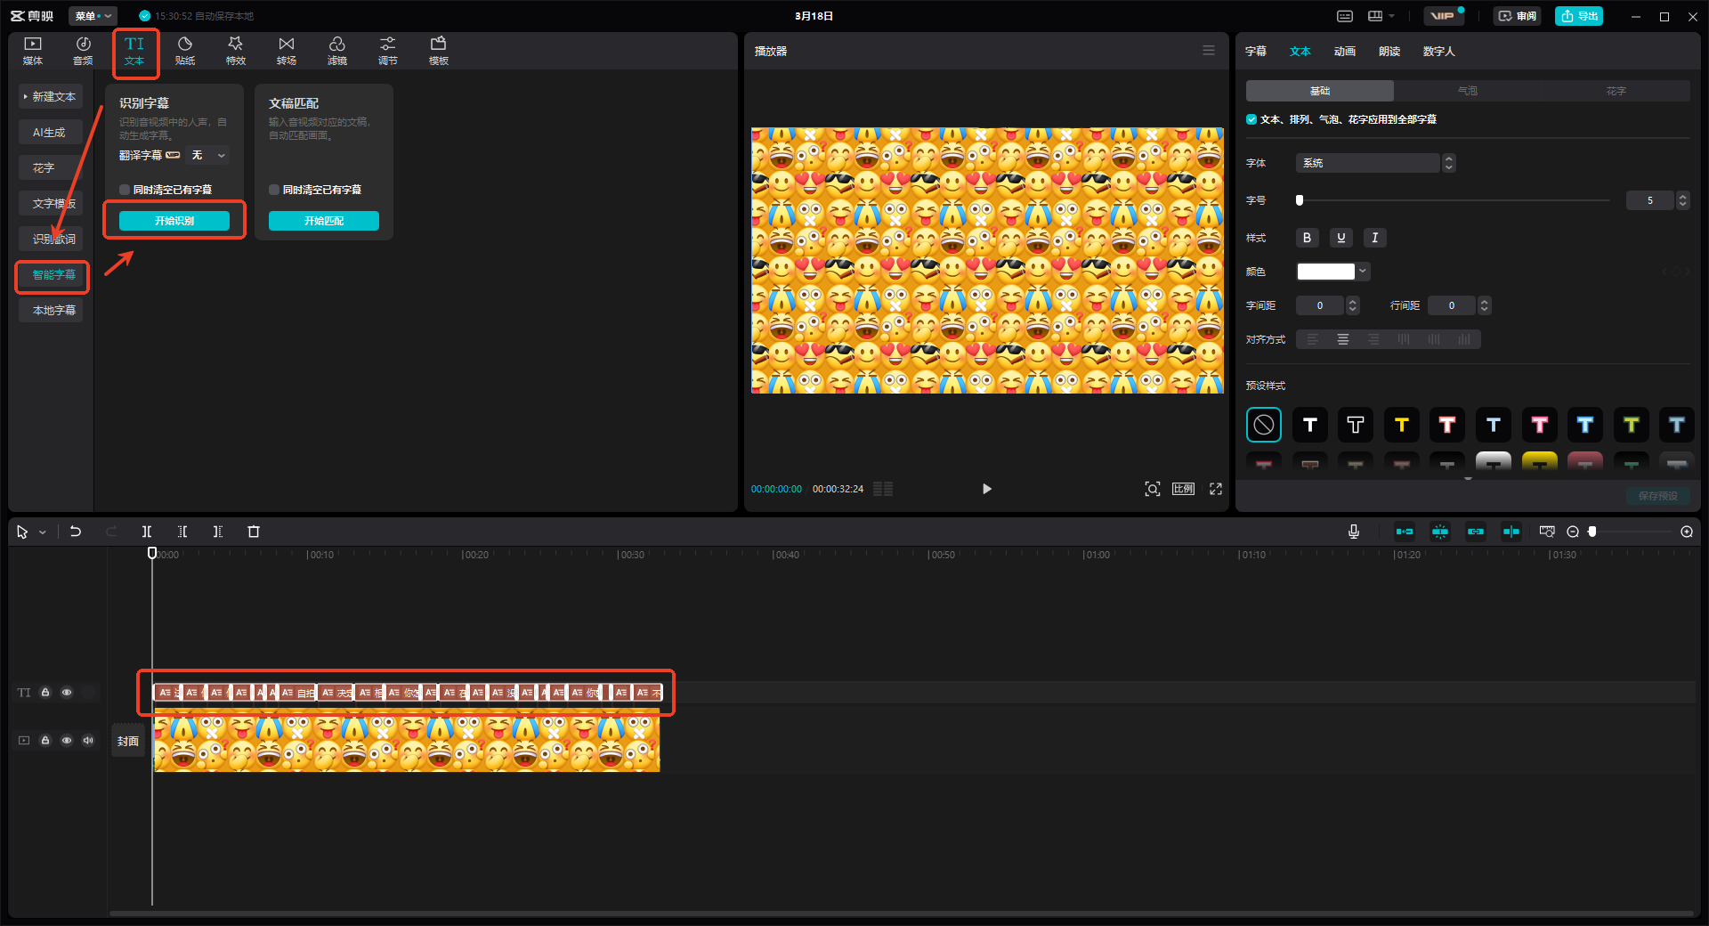
Task: Open the 调节 adjustment panel
Action: coord(388,51)
